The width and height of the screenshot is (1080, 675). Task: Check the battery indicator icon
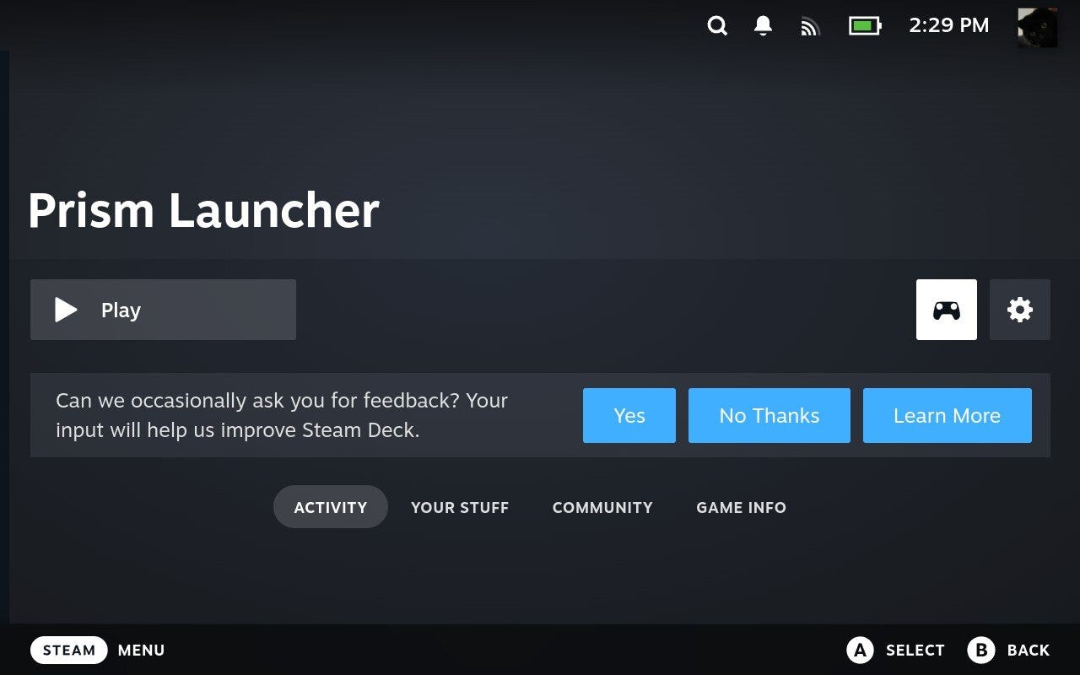[x=865, y=26]
